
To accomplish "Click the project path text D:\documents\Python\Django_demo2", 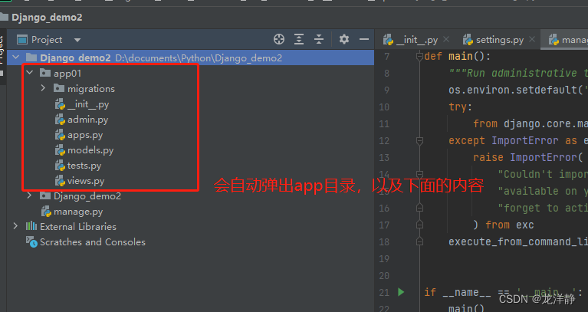I will pyautogui.click(x=199, y=58).
